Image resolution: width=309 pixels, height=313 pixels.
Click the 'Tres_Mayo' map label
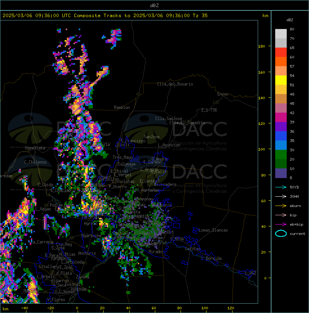(x=123, y=157)
